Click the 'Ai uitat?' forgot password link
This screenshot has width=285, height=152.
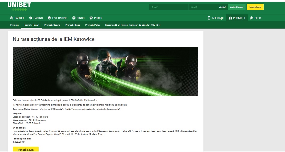point(223,7)
